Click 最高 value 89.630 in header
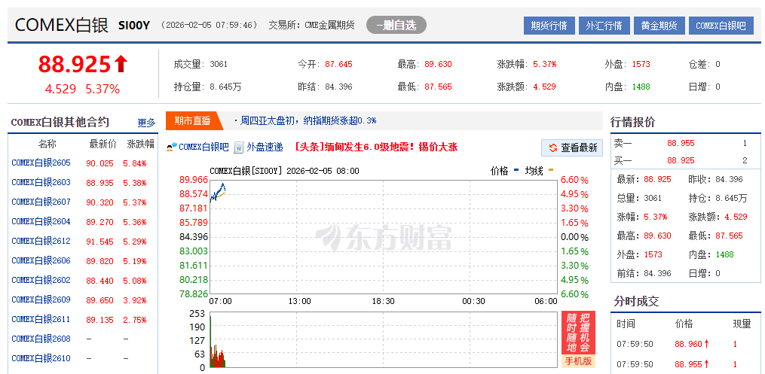The height and width of the screenshot is (374, 765). tap(438, 64)
